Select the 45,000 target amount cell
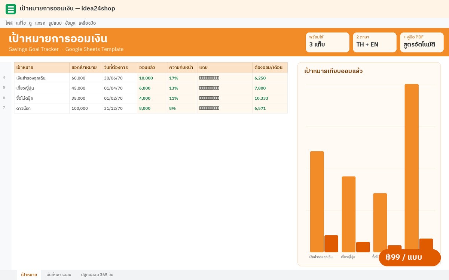The image size is (449, 280). tap(86, 88)
